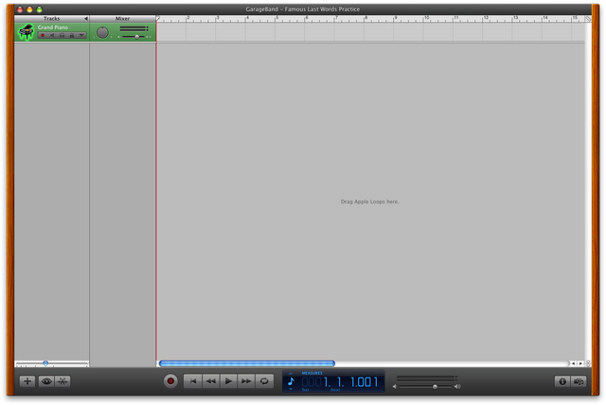Image resolution: width=606 pixels, height=405 pixels.
Task: Click the ruler grid button at top right
Action: 588,19
